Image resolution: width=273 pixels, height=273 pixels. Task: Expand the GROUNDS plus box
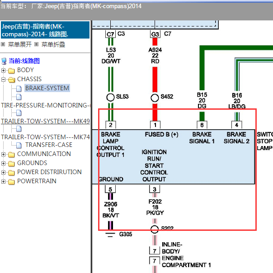pos(4,163)
